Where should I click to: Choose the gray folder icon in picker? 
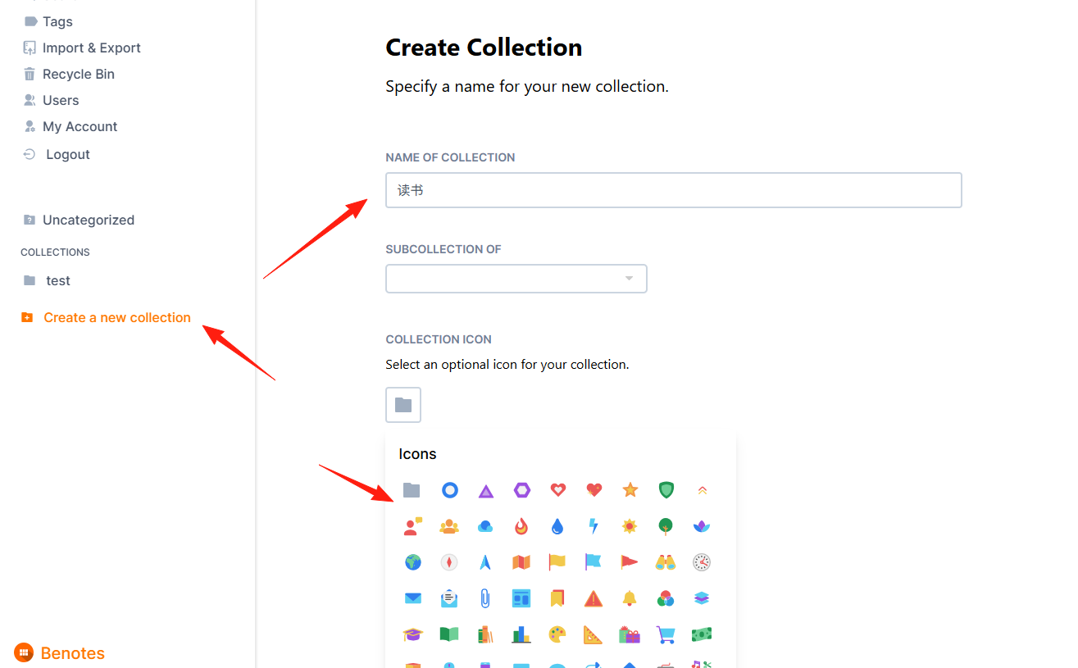click(x=412, y=490)
